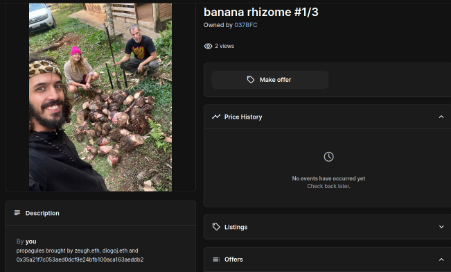Image resolution: width=451 pixels, height=272 pixels.
Task: Click 'No events have occurred yet' text
Action: pyautogui.click(x=328, y=178)
